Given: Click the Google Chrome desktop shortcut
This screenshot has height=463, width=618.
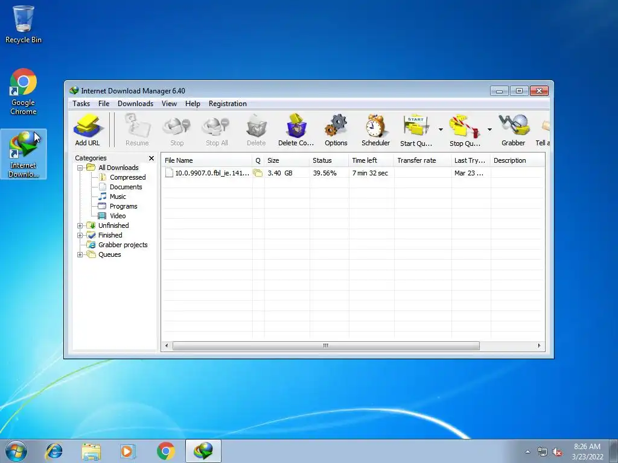Looking at the screenshot, I should pyautogui.click(x=24, y=92).
